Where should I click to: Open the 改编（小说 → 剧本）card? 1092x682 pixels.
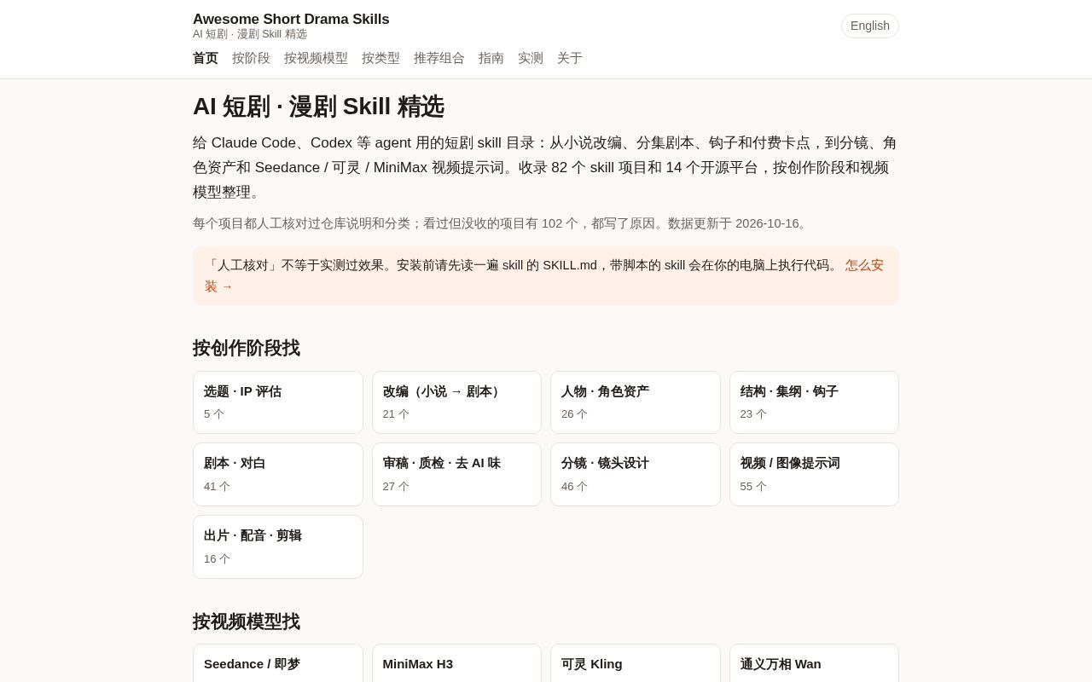(456, 402)
